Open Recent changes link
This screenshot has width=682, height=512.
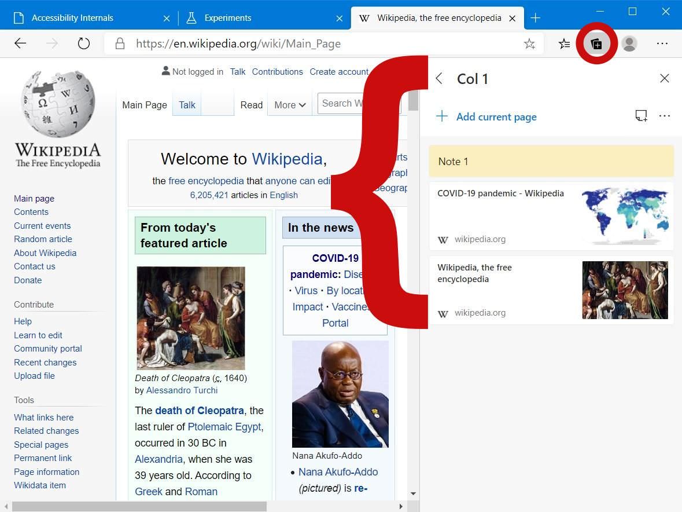(x=45, y=363)
